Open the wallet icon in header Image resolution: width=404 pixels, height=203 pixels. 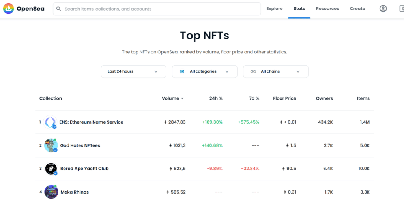[x=401, y=9]
